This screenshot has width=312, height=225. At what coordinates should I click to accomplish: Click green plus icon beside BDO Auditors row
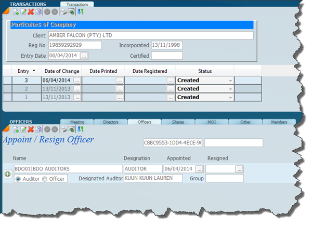click(x=8, y=174)
